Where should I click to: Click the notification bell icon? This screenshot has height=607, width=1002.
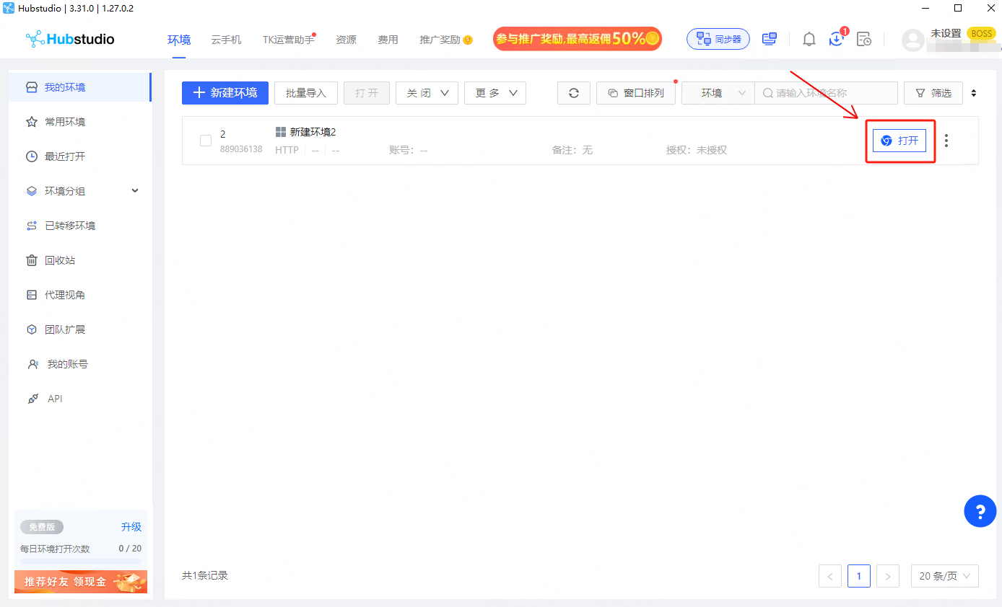tap(809, 40)
